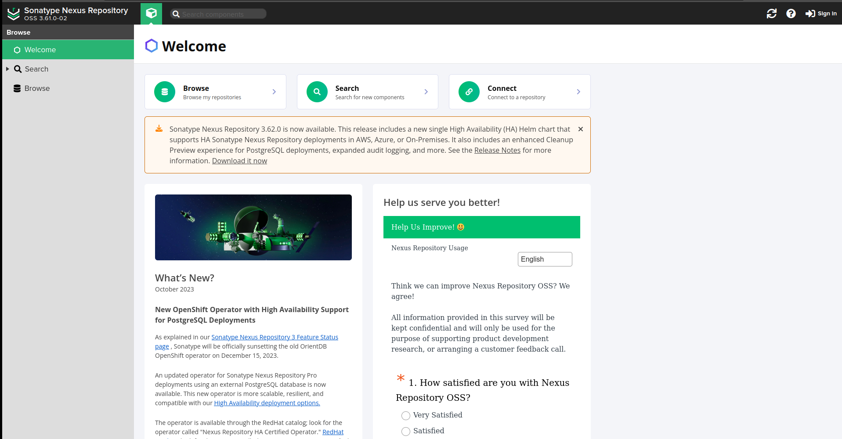Open the Help question mark menu
The image size is (842, 439).
[x=791, y=14]
